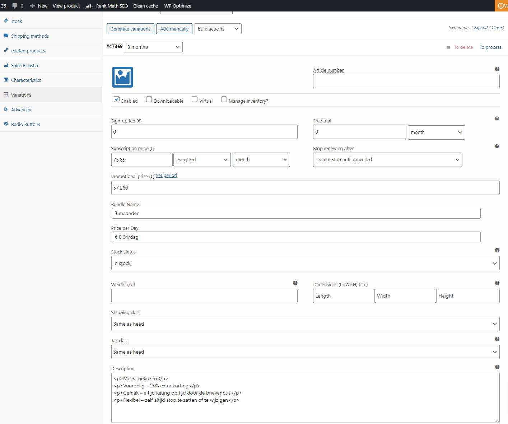Open the Bulk actions dropdown
Viewport: 508px width, 424px height.
[218, 29]
